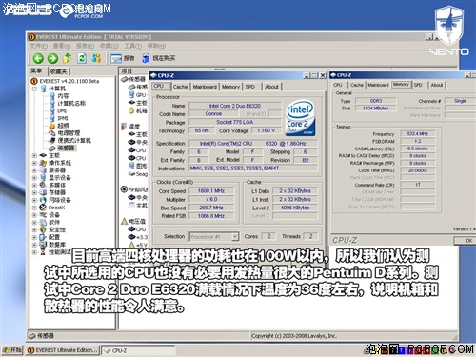Image resolution: width=476 pixels, height=357 pixels.
Task: Open the 文件(F) menu in EVEREST
Action: point(38,46)
